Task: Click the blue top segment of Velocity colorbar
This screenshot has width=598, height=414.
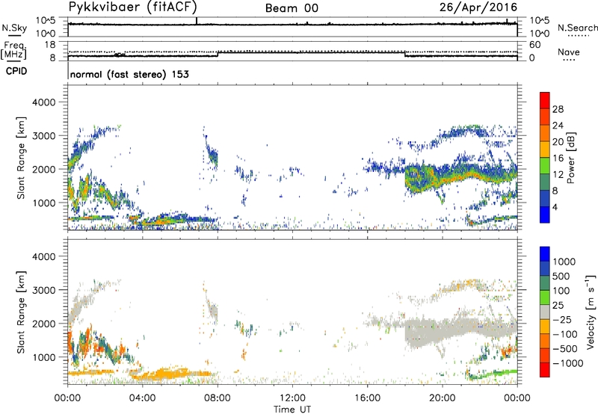Action: [x=545, y=254]
